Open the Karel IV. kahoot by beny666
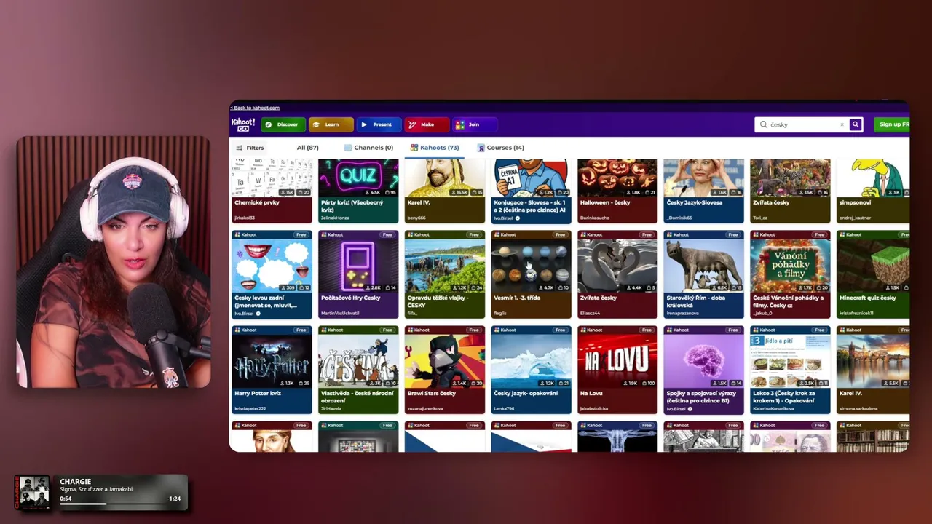Image resolution: width=932 pixels, height=524 pixels. pos(445,191)
